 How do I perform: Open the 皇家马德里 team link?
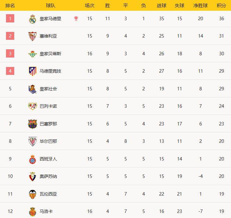[50, 19]
